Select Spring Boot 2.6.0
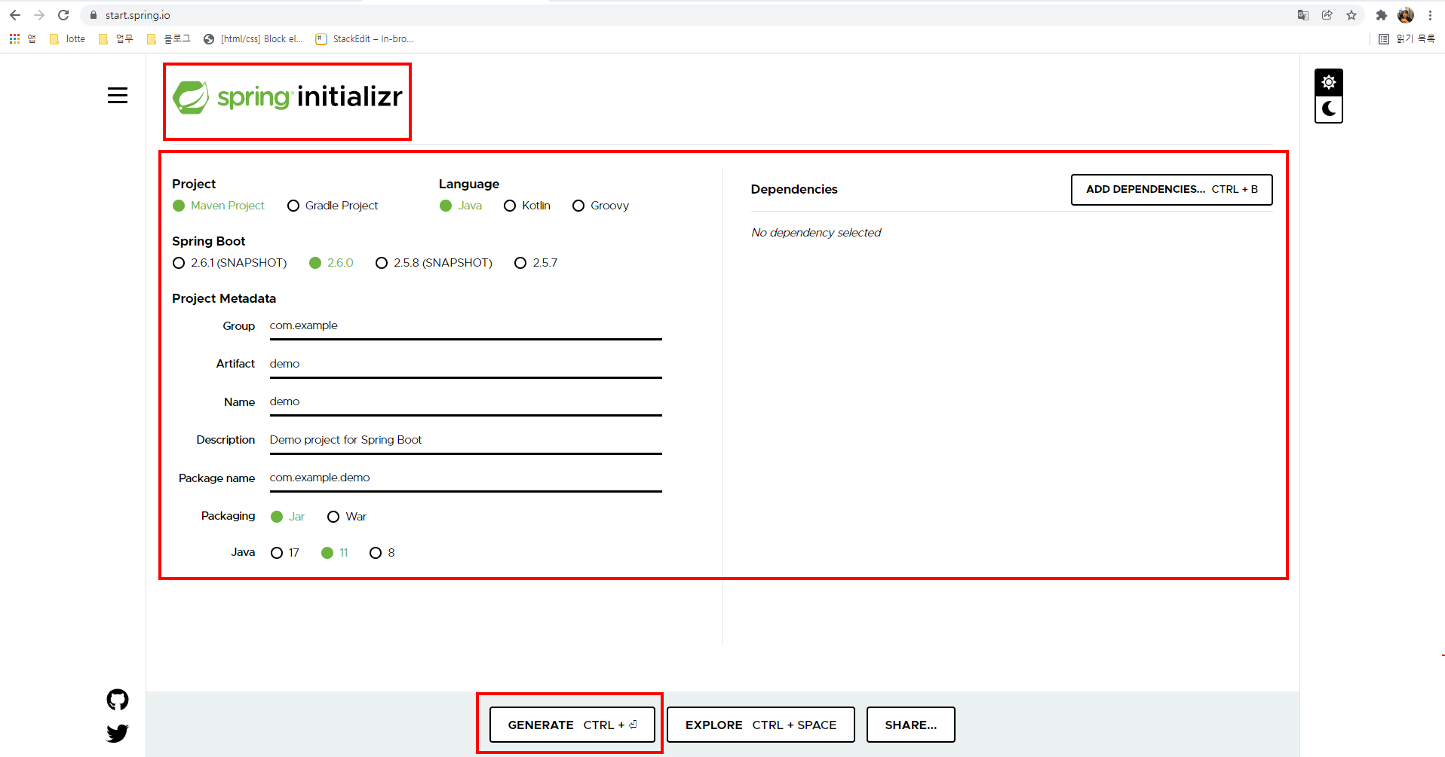Image resolution: width=1445 pixels, height=757 pixels. pos(331,263)
